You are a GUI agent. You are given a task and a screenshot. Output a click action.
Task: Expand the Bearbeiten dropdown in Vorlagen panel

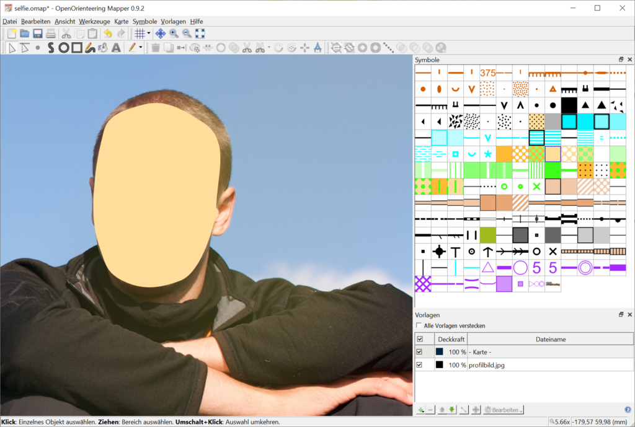504,410
